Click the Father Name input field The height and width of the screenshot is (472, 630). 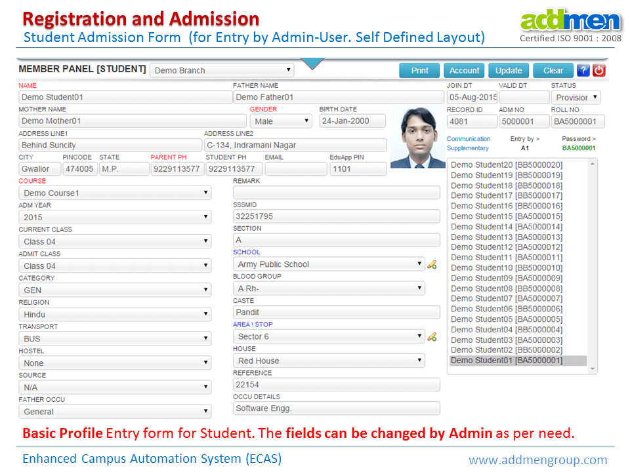[338, 98]
